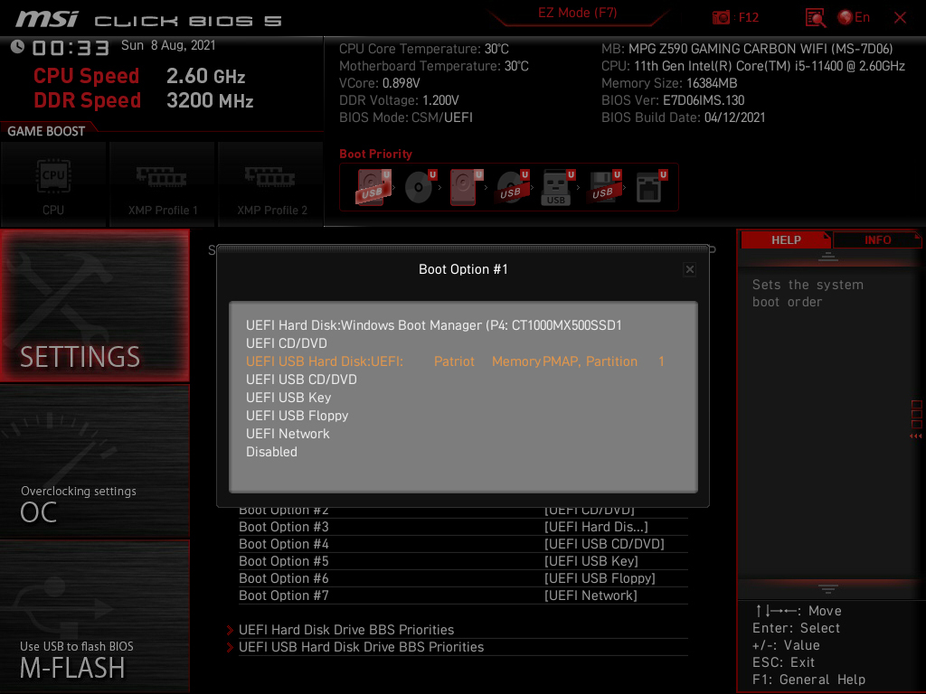Close the Boot Option #1 dialog
The image size is (926, 694).
689,269
